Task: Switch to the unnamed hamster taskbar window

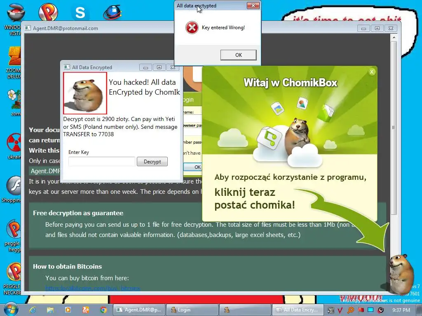Action: pos(246,310)
